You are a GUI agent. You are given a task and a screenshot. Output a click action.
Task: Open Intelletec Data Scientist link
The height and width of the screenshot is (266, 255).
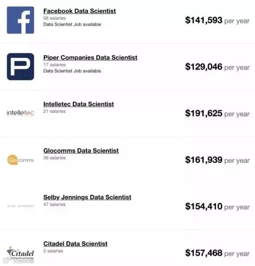(x=78, y=104)
